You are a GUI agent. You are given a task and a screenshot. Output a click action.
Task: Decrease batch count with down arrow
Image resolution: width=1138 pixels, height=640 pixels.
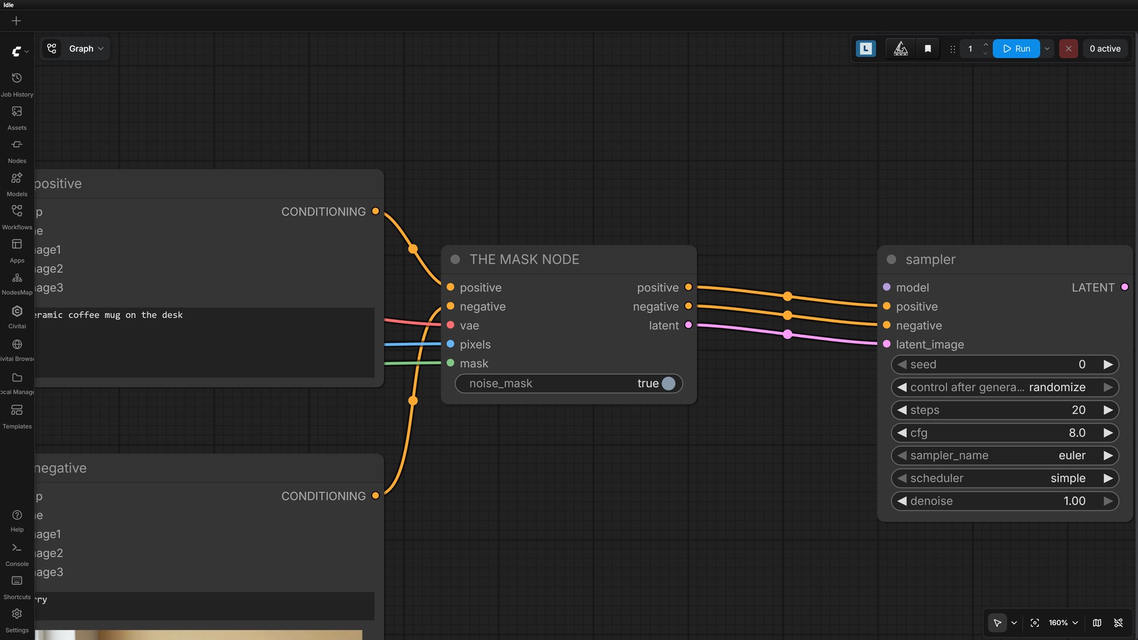tap(986, 53)
